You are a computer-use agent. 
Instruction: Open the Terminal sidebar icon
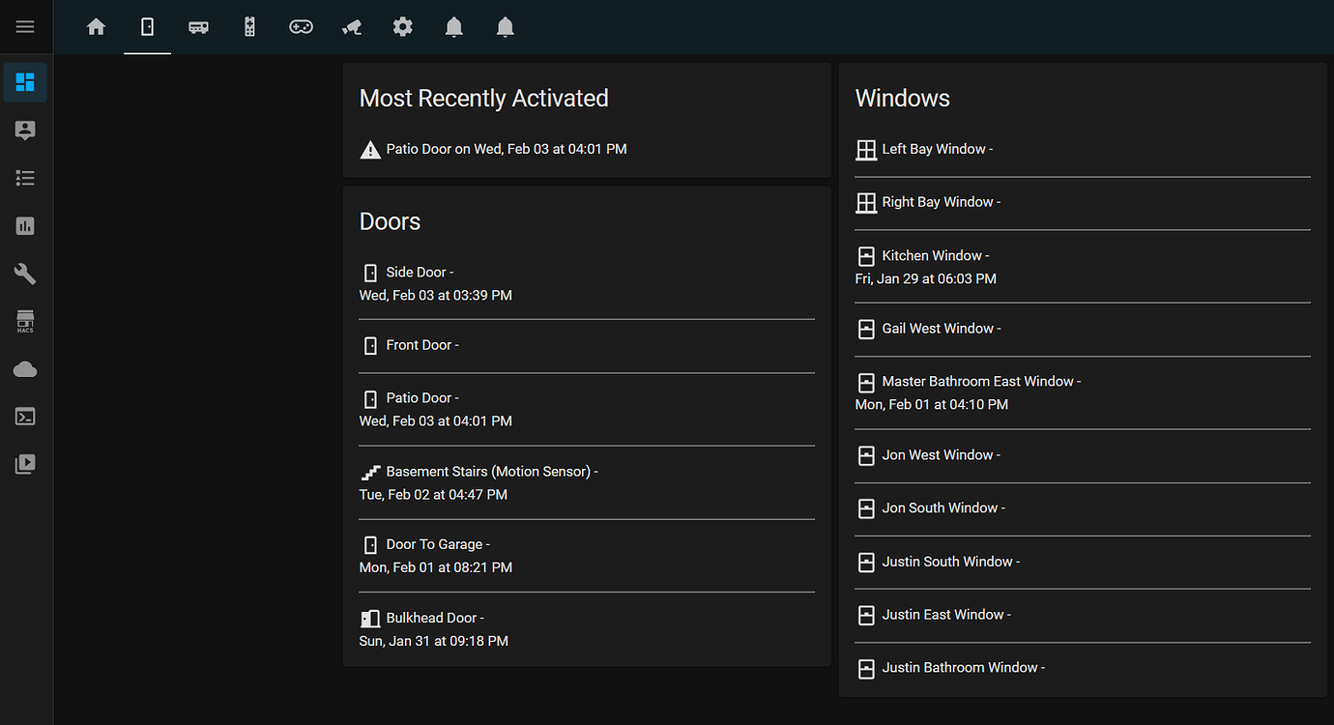pos(25,417)
